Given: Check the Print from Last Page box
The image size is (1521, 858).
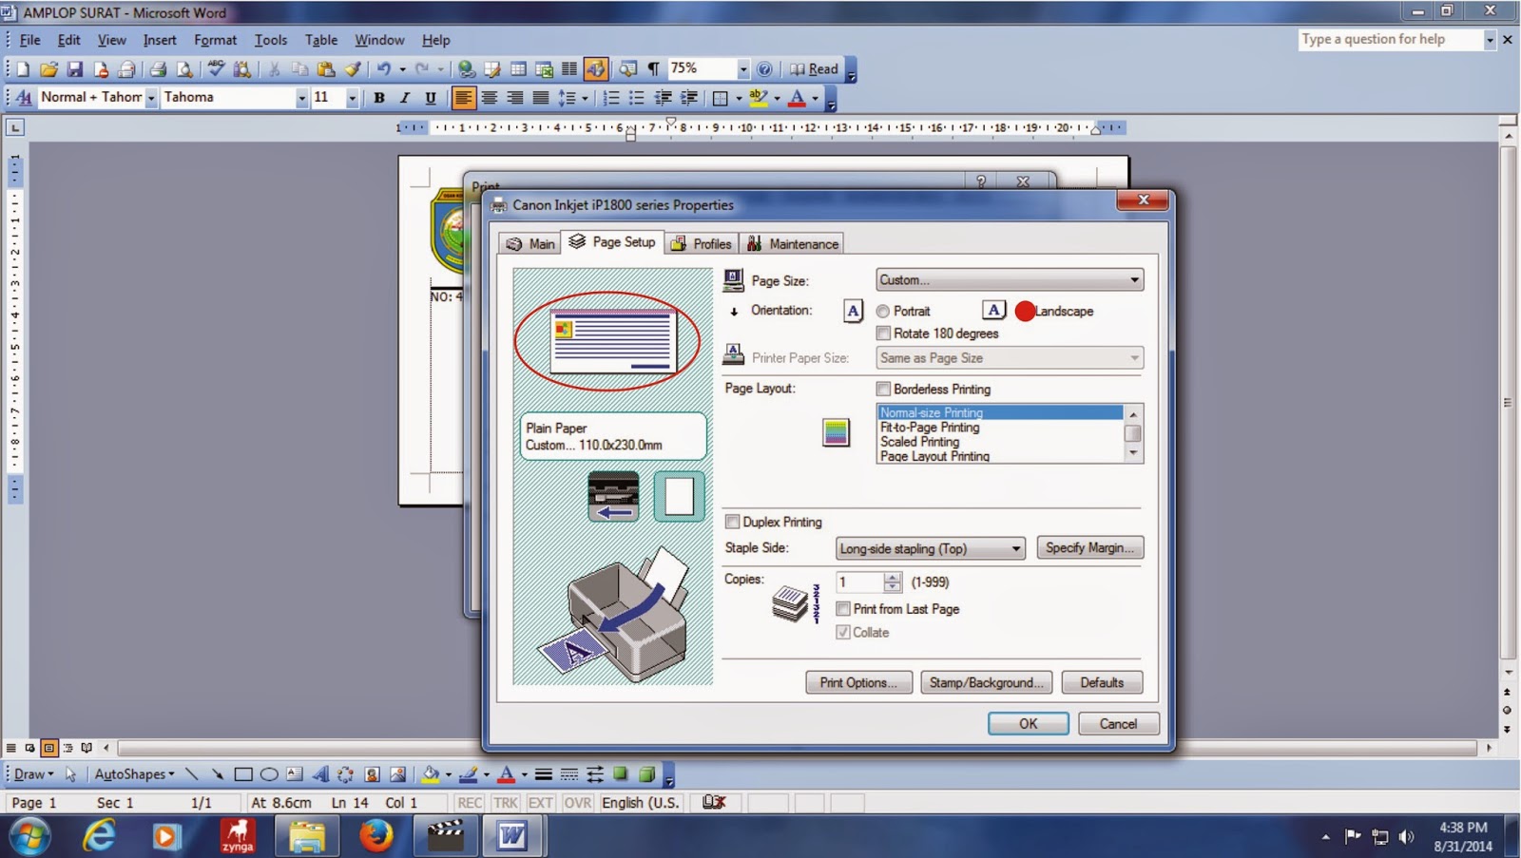Looking at the screenshot, I should [843, 608].
